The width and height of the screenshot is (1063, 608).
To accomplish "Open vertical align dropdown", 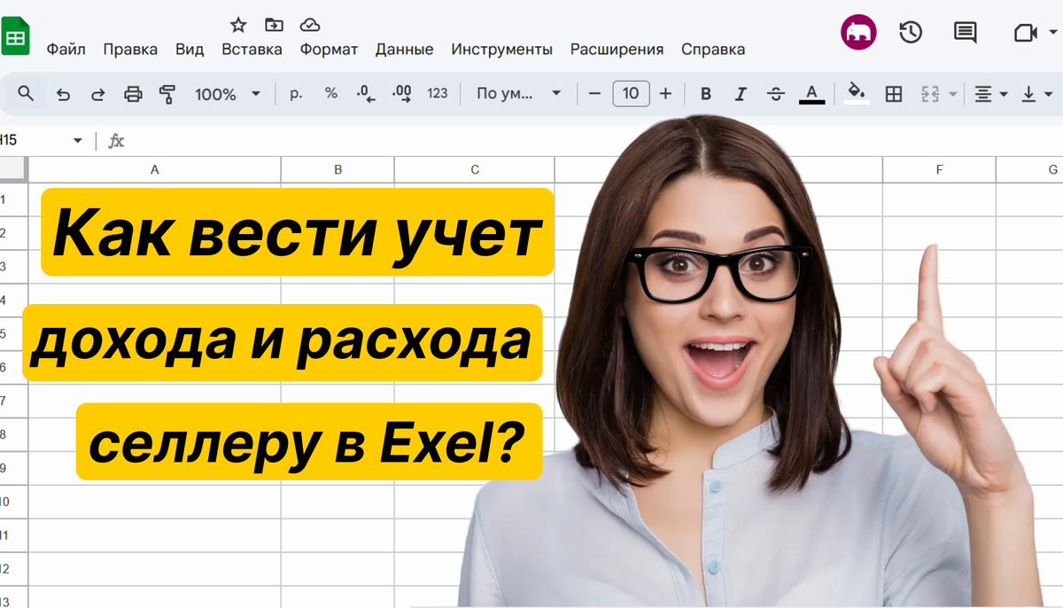I will coord(1037,94).
